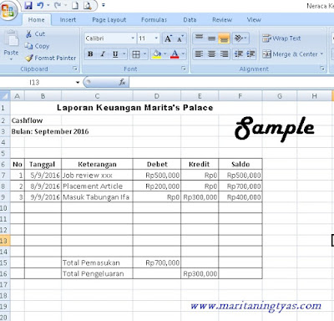Open the Office button menu
The image size is (334, 321).
click(8, 11)
